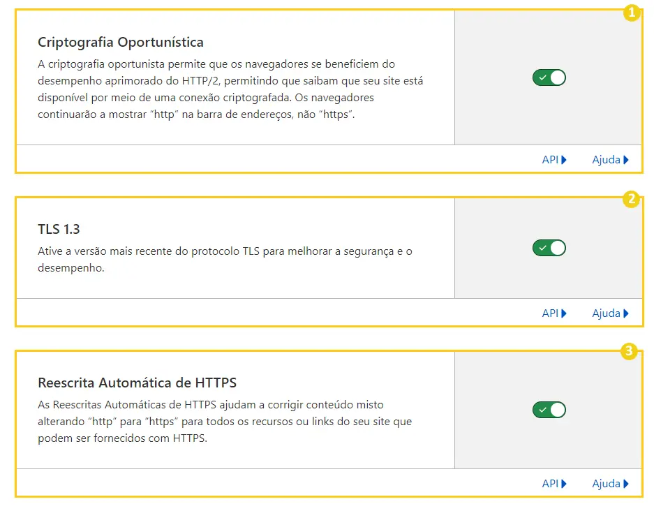This screenshot has width=654, height=511.
Task: Click the TLS 1.3 description text
Action: click(x=225, y=259)
